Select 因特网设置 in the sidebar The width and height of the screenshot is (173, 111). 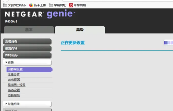29,70
